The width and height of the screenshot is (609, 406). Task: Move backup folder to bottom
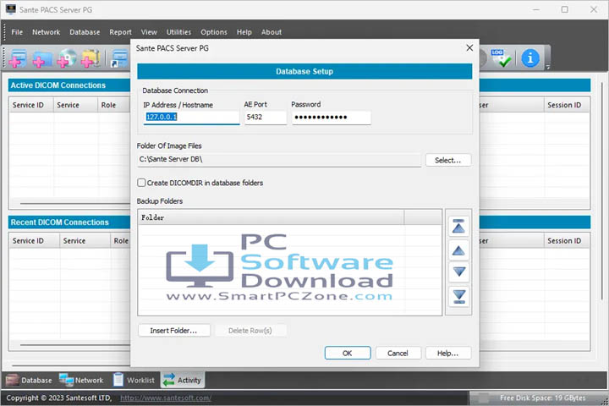pos(458,296)
